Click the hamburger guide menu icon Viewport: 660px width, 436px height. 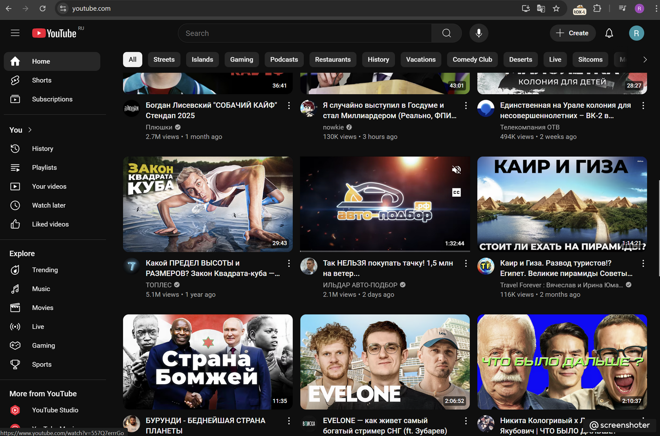[x=15, y=33]
